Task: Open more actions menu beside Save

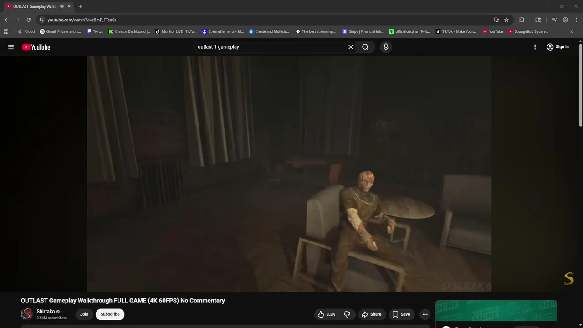Action: (425, 314)
